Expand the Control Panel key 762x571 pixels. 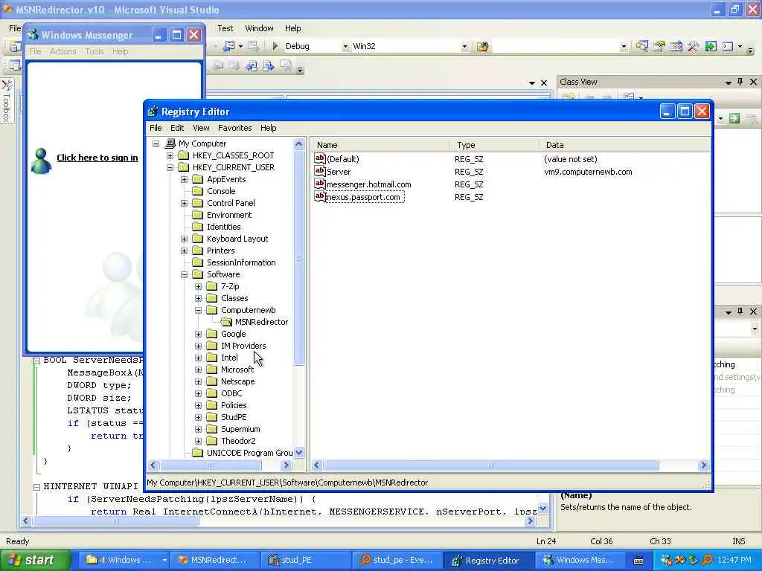185,203
